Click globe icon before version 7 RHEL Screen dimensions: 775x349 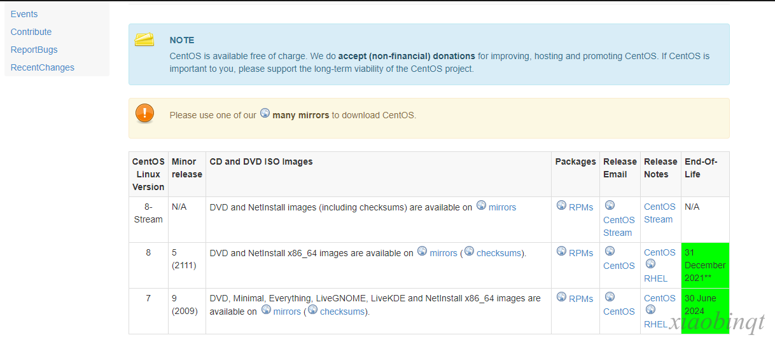click(x=650, y=310)
